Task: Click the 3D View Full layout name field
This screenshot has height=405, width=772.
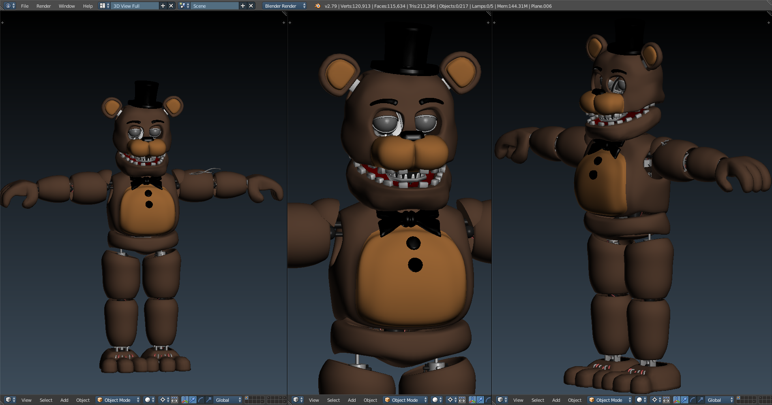Action: point(134,6)
